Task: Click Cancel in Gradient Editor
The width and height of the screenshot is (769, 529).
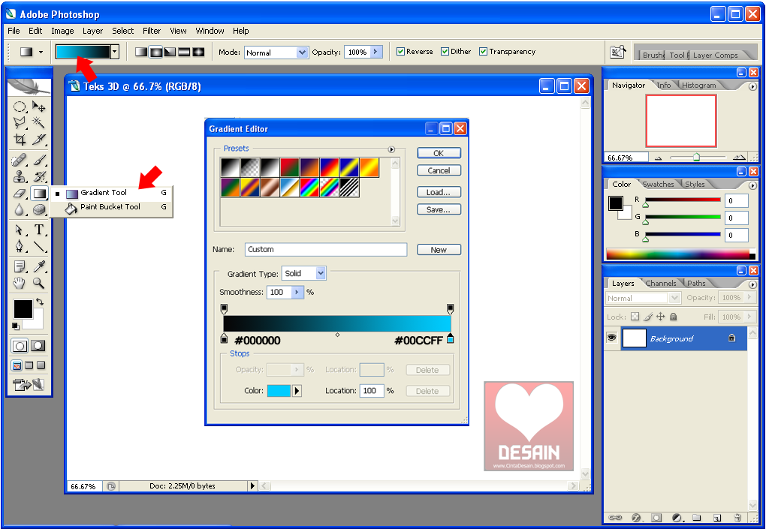Action: click(439, 170)
